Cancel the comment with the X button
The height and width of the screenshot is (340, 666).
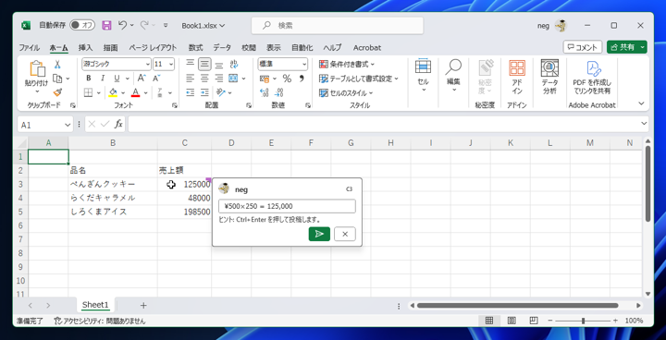pos(345,234)
